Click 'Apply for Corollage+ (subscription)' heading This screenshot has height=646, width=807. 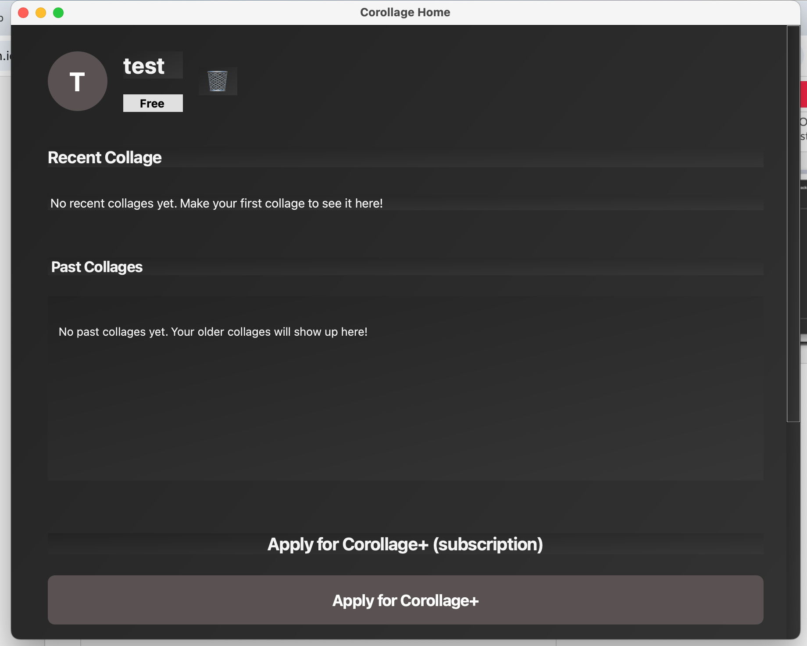point(405,544)
